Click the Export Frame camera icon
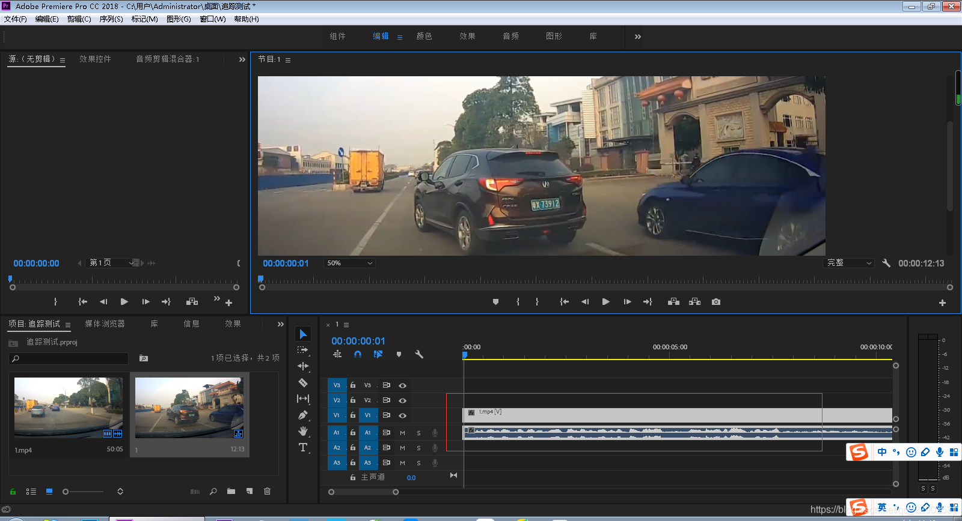 click(x=715, y=302)
